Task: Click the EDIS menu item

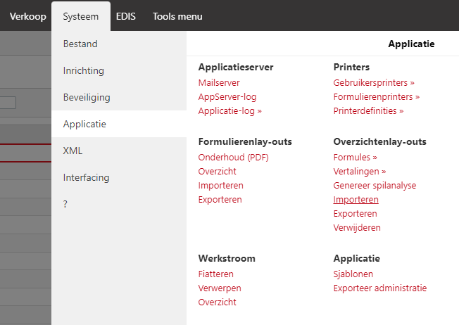Action: (x=126, y=16)
